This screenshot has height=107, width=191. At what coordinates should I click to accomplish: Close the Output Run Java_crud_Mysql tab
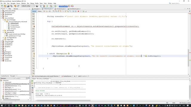50,78
